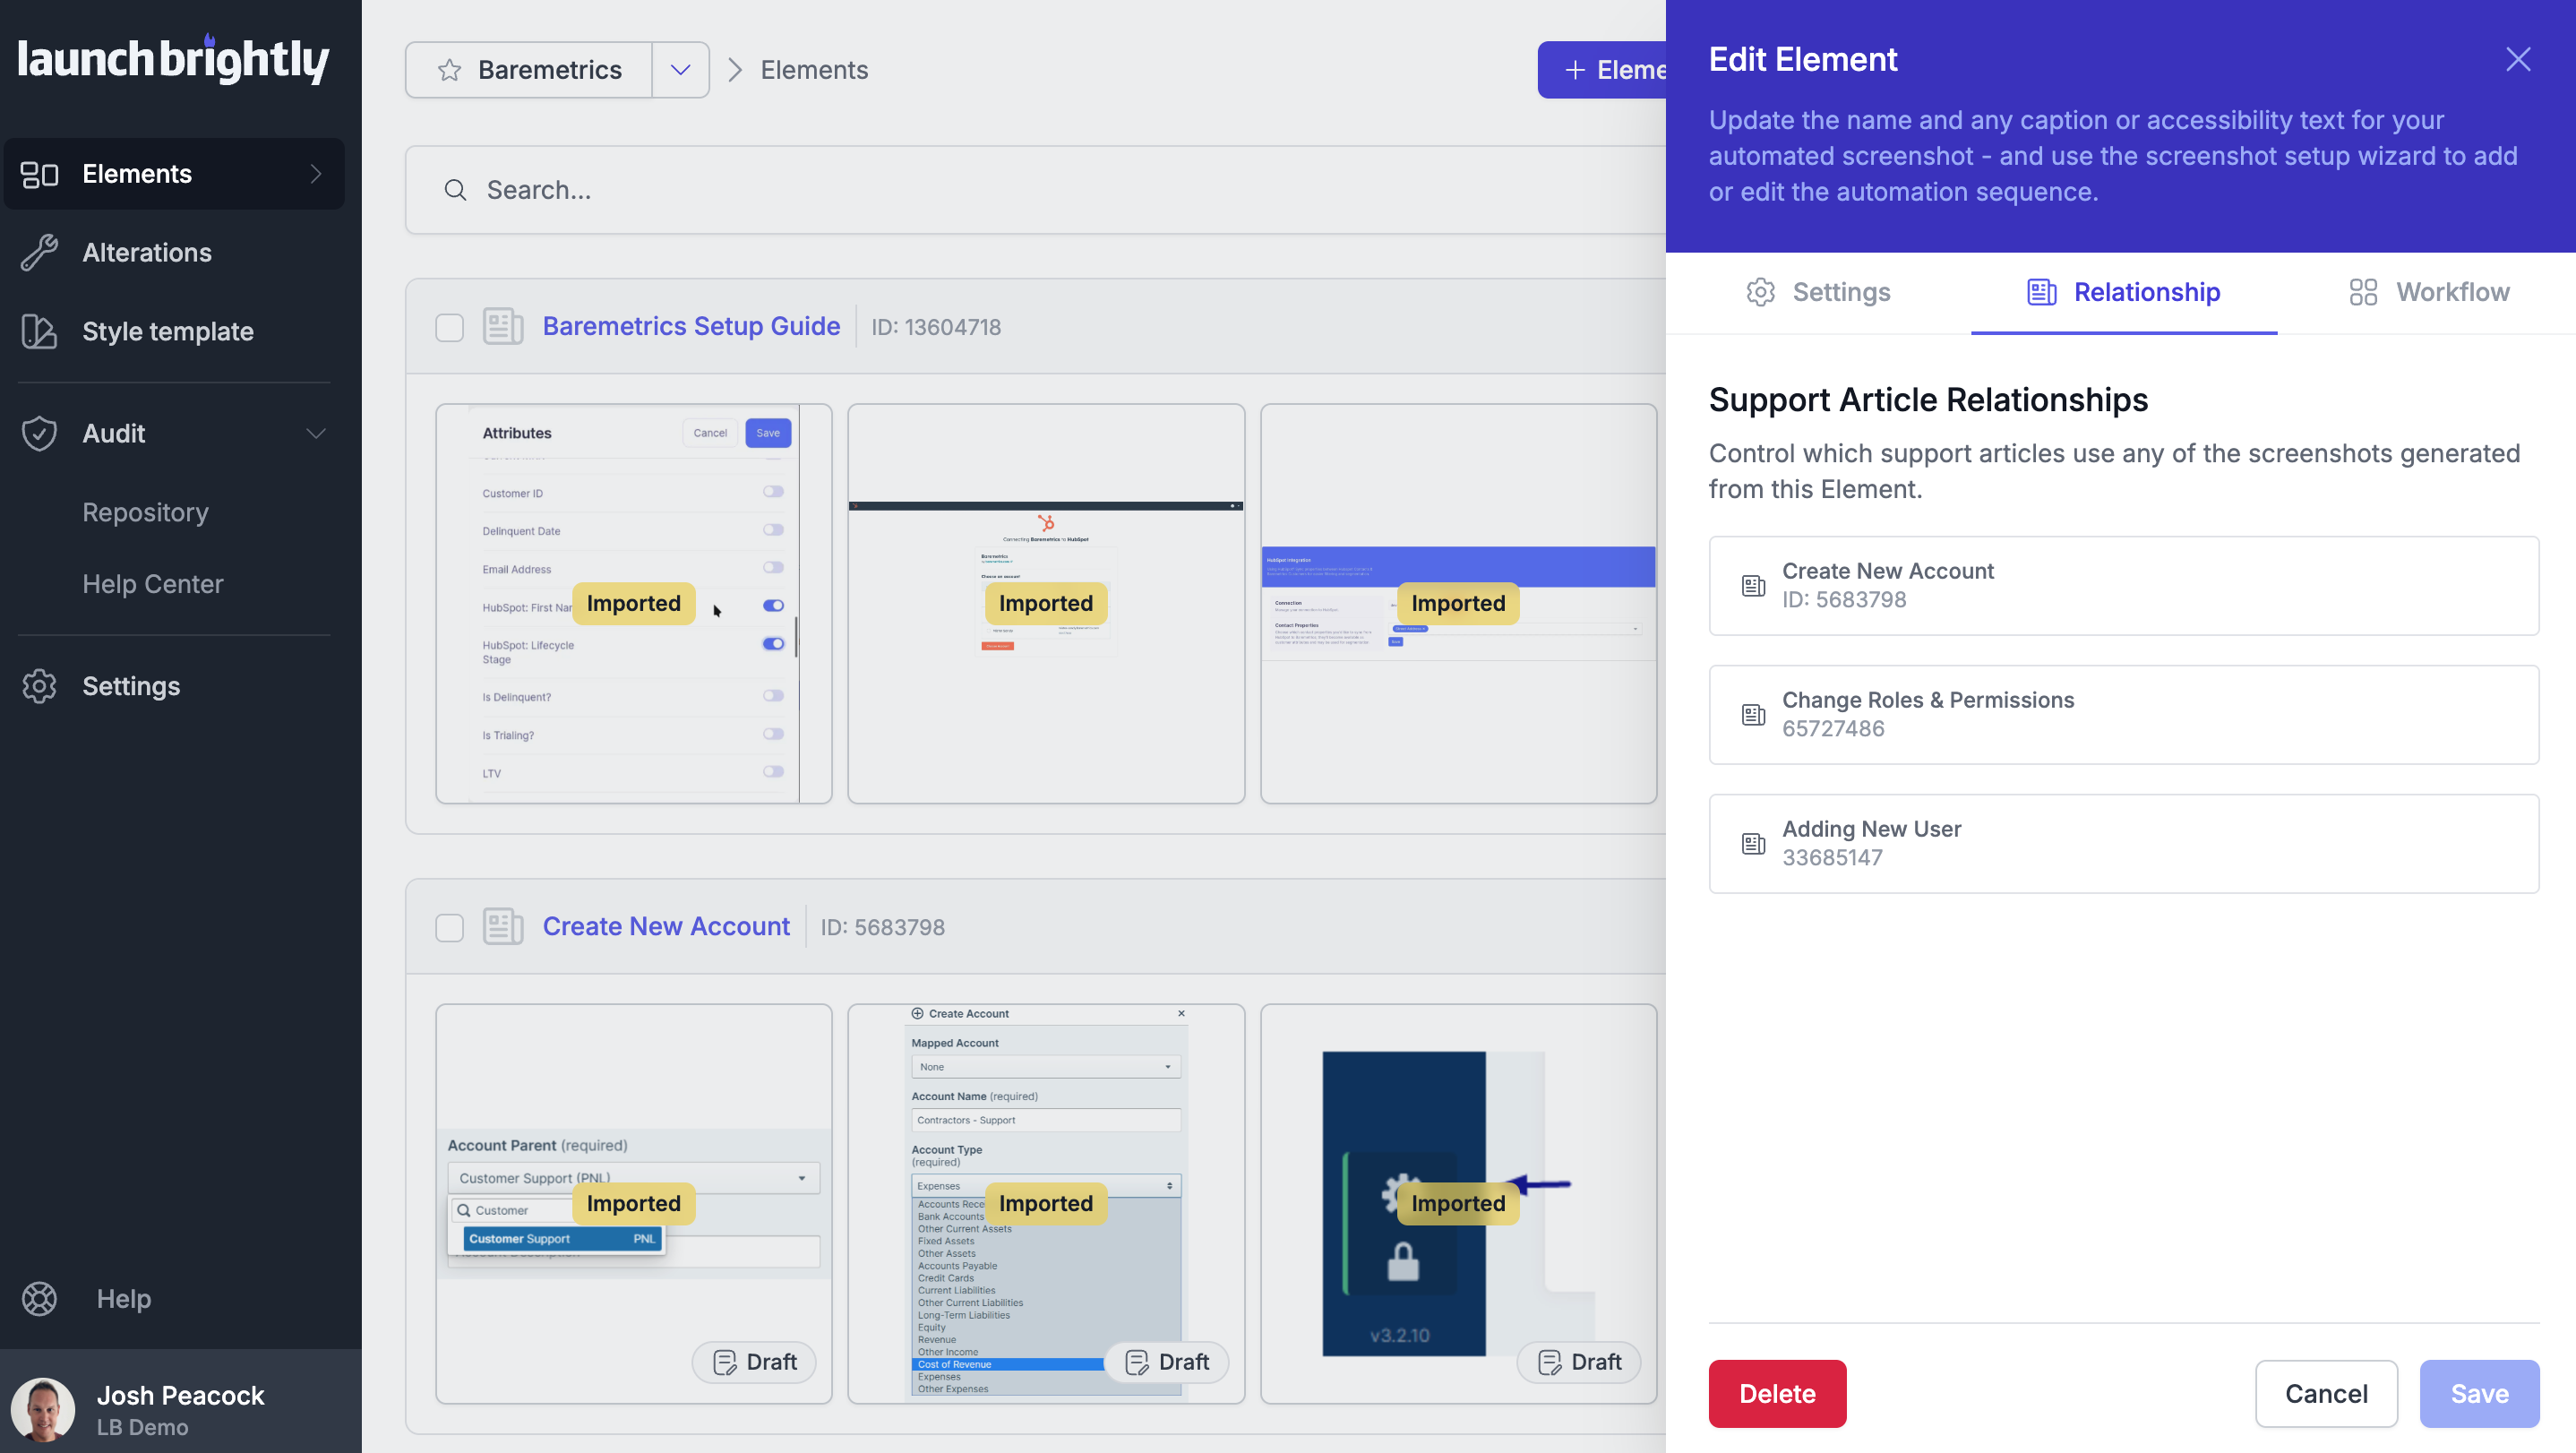
Task: Open the Baremetrics Setup Guide link
Action: [x=691, y=327]
